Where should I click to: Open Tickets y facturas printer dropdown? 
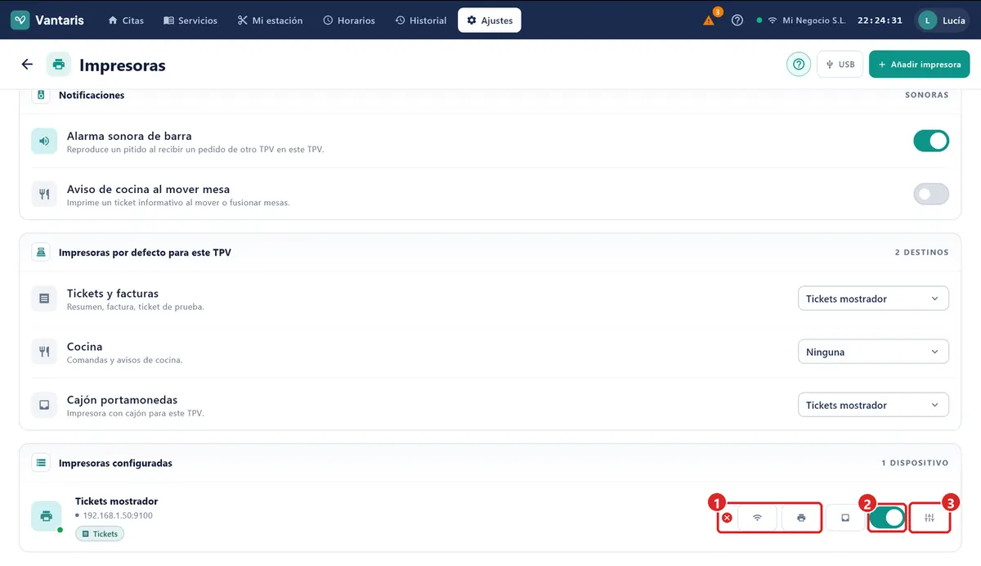click(x=873, y=299)
